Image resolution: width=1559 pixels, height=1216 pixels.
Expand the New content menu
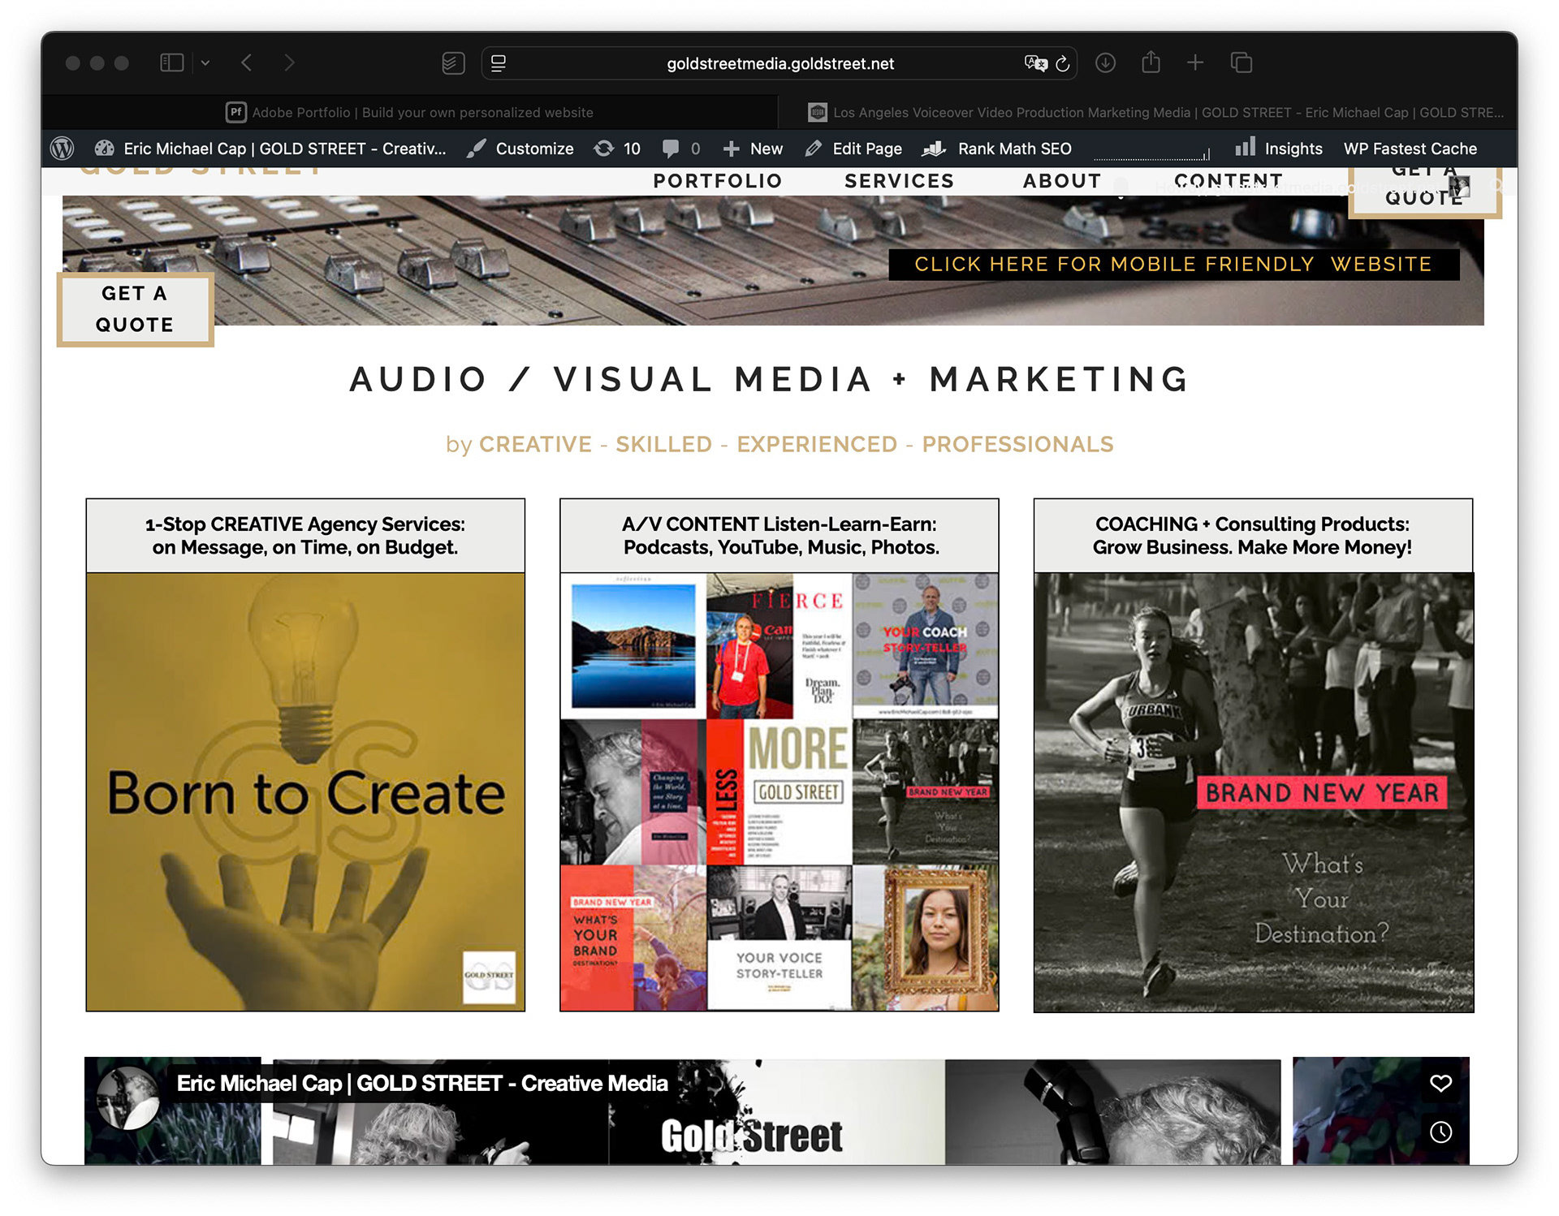[754, 149]
